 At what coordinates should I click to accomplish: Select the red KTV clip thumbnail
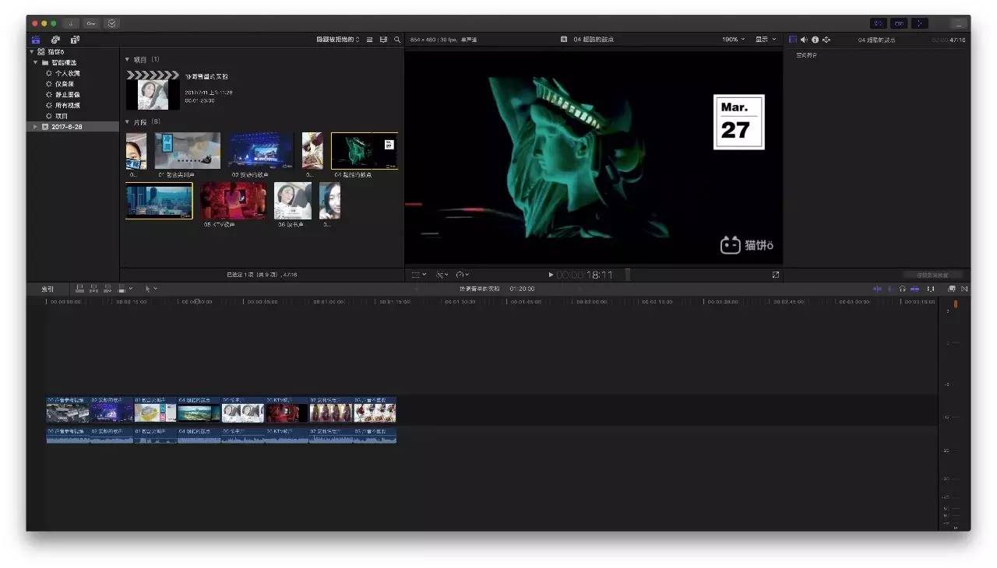point(234,201)
